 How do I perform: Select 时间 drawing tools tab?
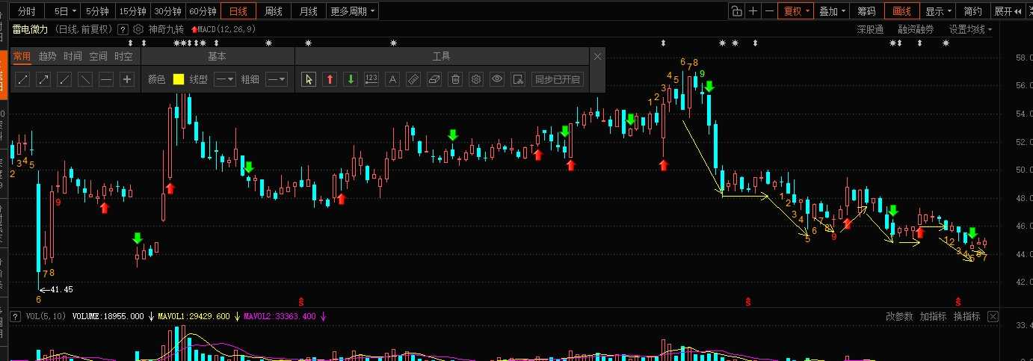click(73, 56)
